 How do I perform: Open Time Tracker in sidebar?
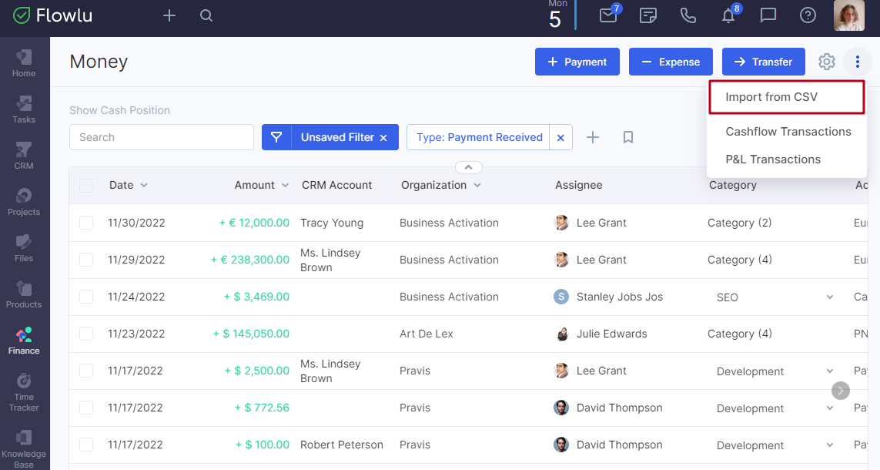(x=24, y=392)
